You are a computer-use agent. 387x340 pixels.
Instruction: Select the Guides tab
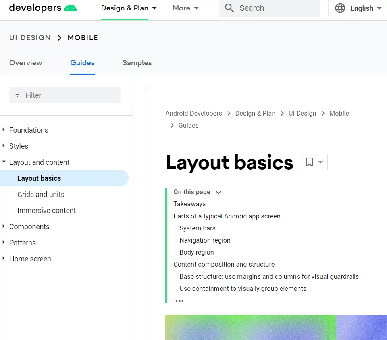tap(82, 63)
